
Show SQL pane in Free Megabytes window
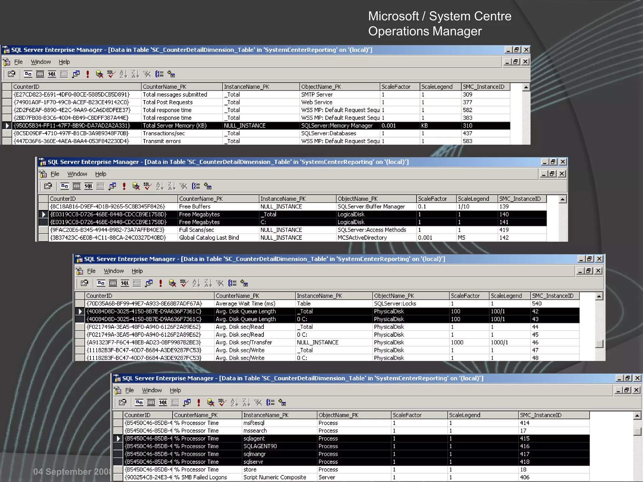[x=88, y=186]
